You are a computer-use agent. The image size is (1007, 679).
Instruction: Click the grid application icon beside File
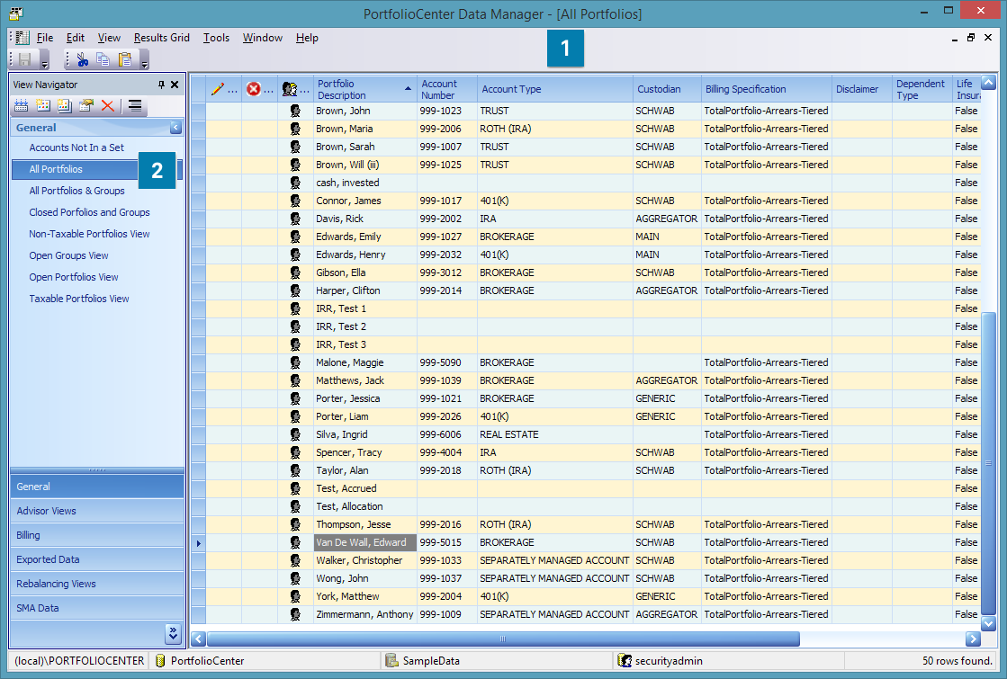coord(22,38)
